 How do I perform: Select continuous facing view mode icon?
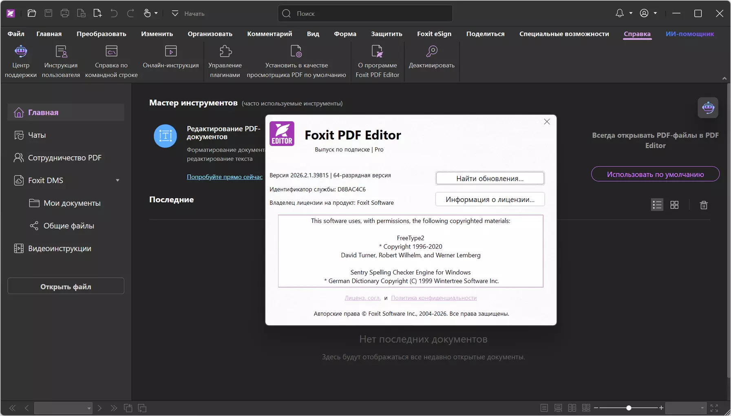pos(586,408)
